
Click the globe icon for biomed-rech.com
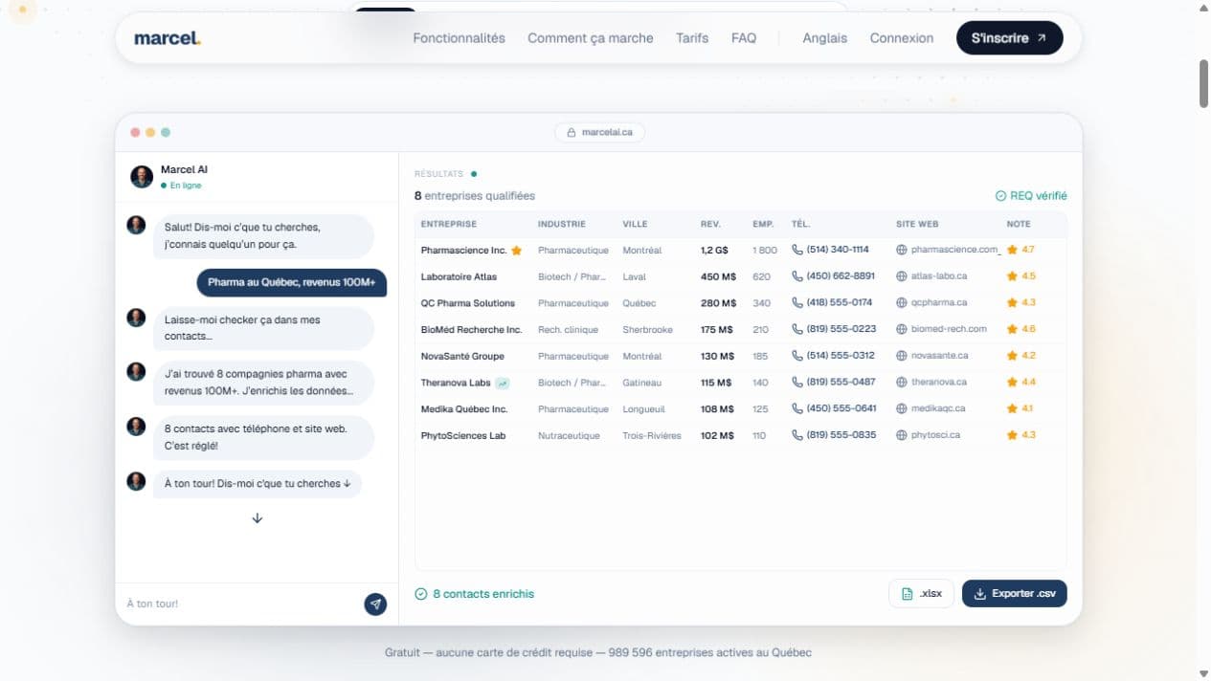(x=902, y=329)
